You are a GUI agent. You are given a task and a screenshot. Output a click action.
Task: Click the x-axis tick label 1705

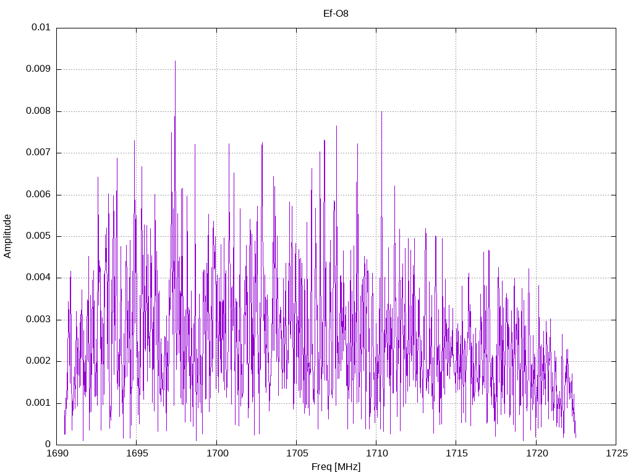click(297, 453)
